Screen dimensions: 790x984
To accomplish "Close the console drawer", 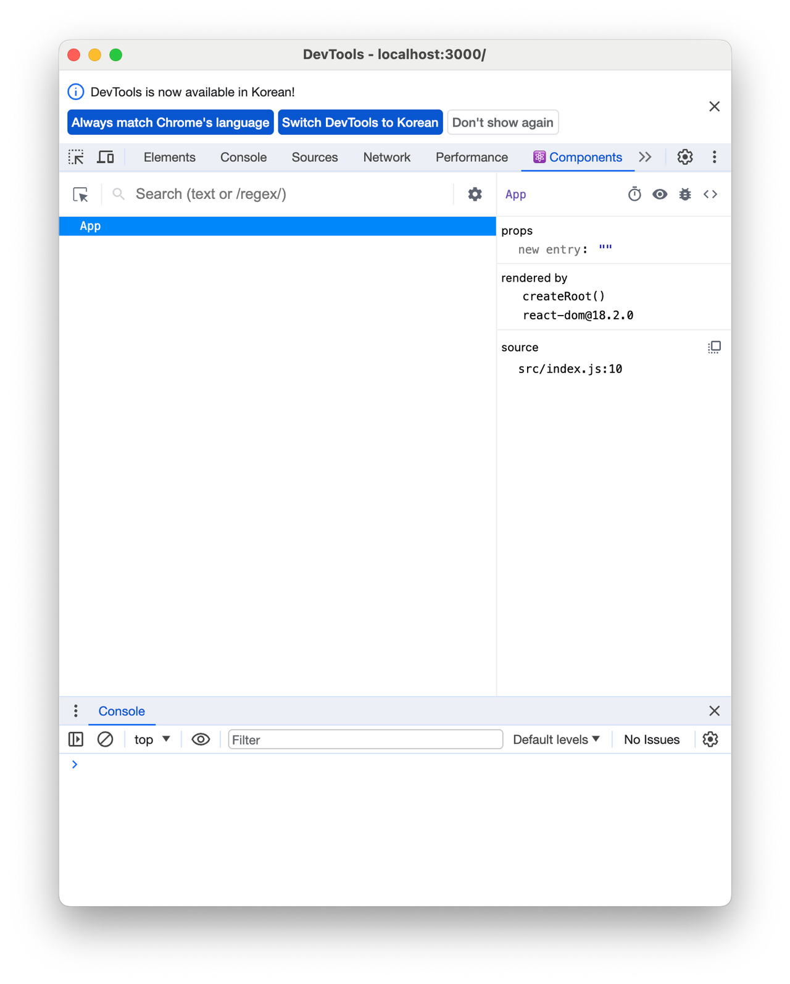I will coord(714,711).
